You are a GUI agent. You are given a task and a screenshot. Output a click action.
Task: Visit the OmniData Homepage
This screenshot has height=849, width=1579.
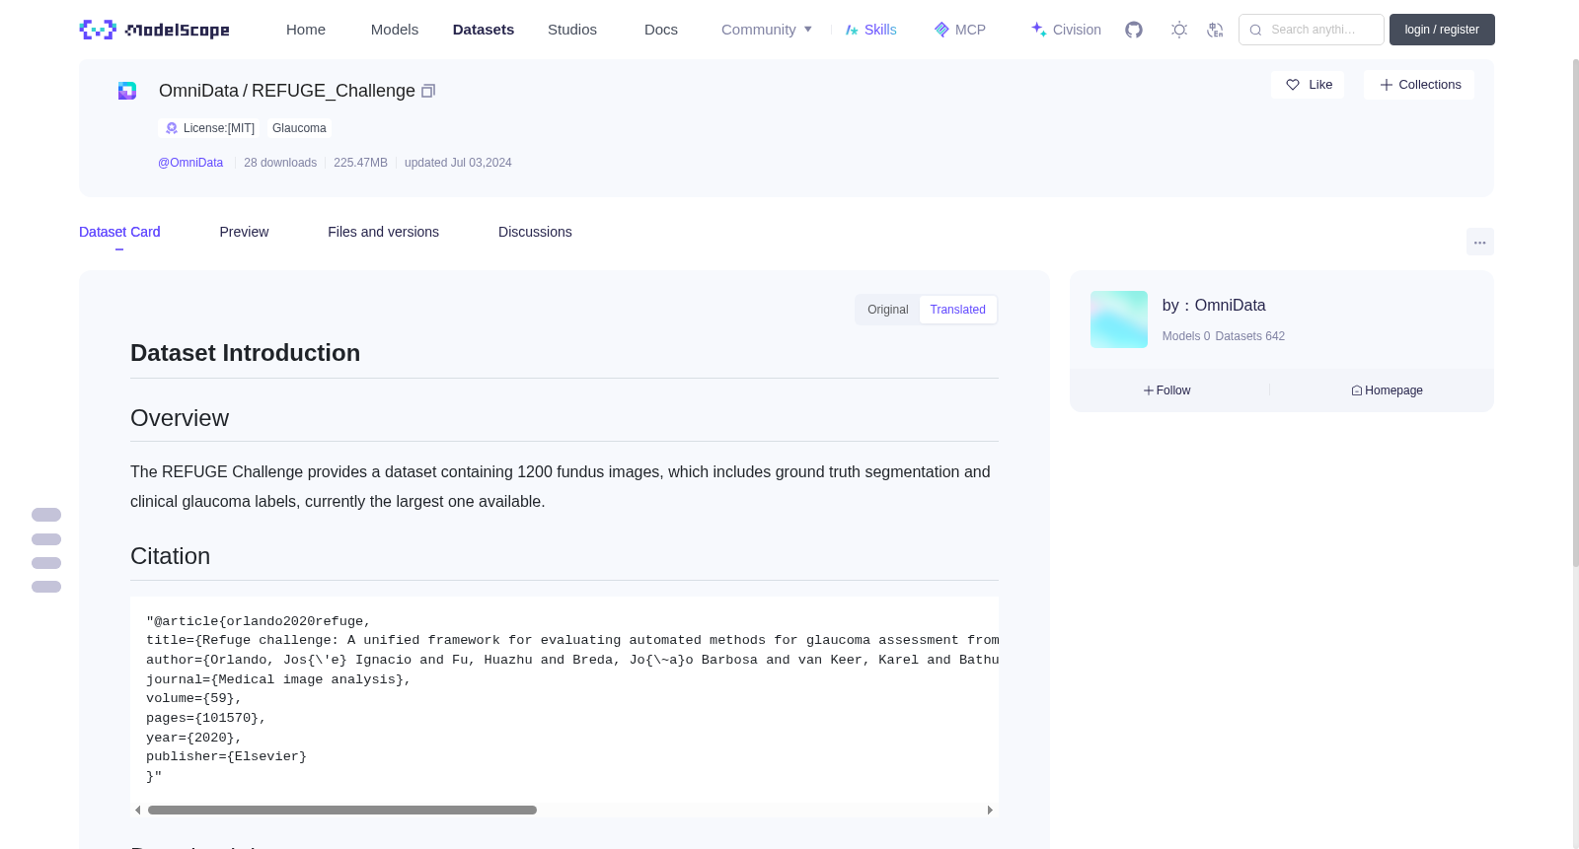pos(1387,390)
